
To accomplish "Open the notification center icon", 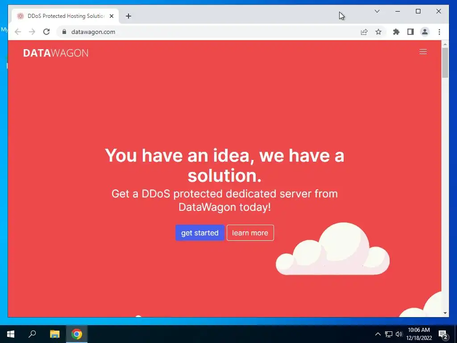I will [x=443, y=335].
